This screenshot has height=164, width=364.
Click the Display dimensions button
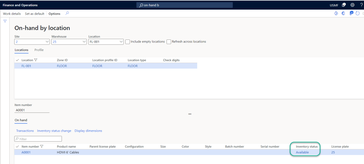pos(88,131)
